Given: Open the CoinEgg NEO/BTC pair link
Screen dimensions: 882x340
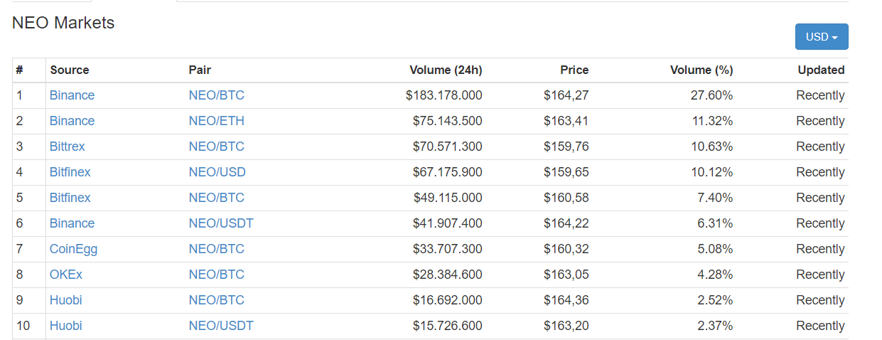Looking at the screenshot, I should pos(216,249).
